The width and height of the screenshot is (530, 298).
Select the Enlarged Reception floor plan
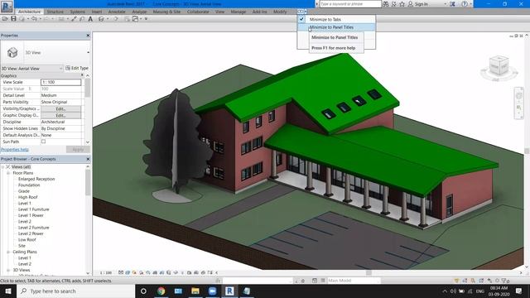[x=36, y=179]
